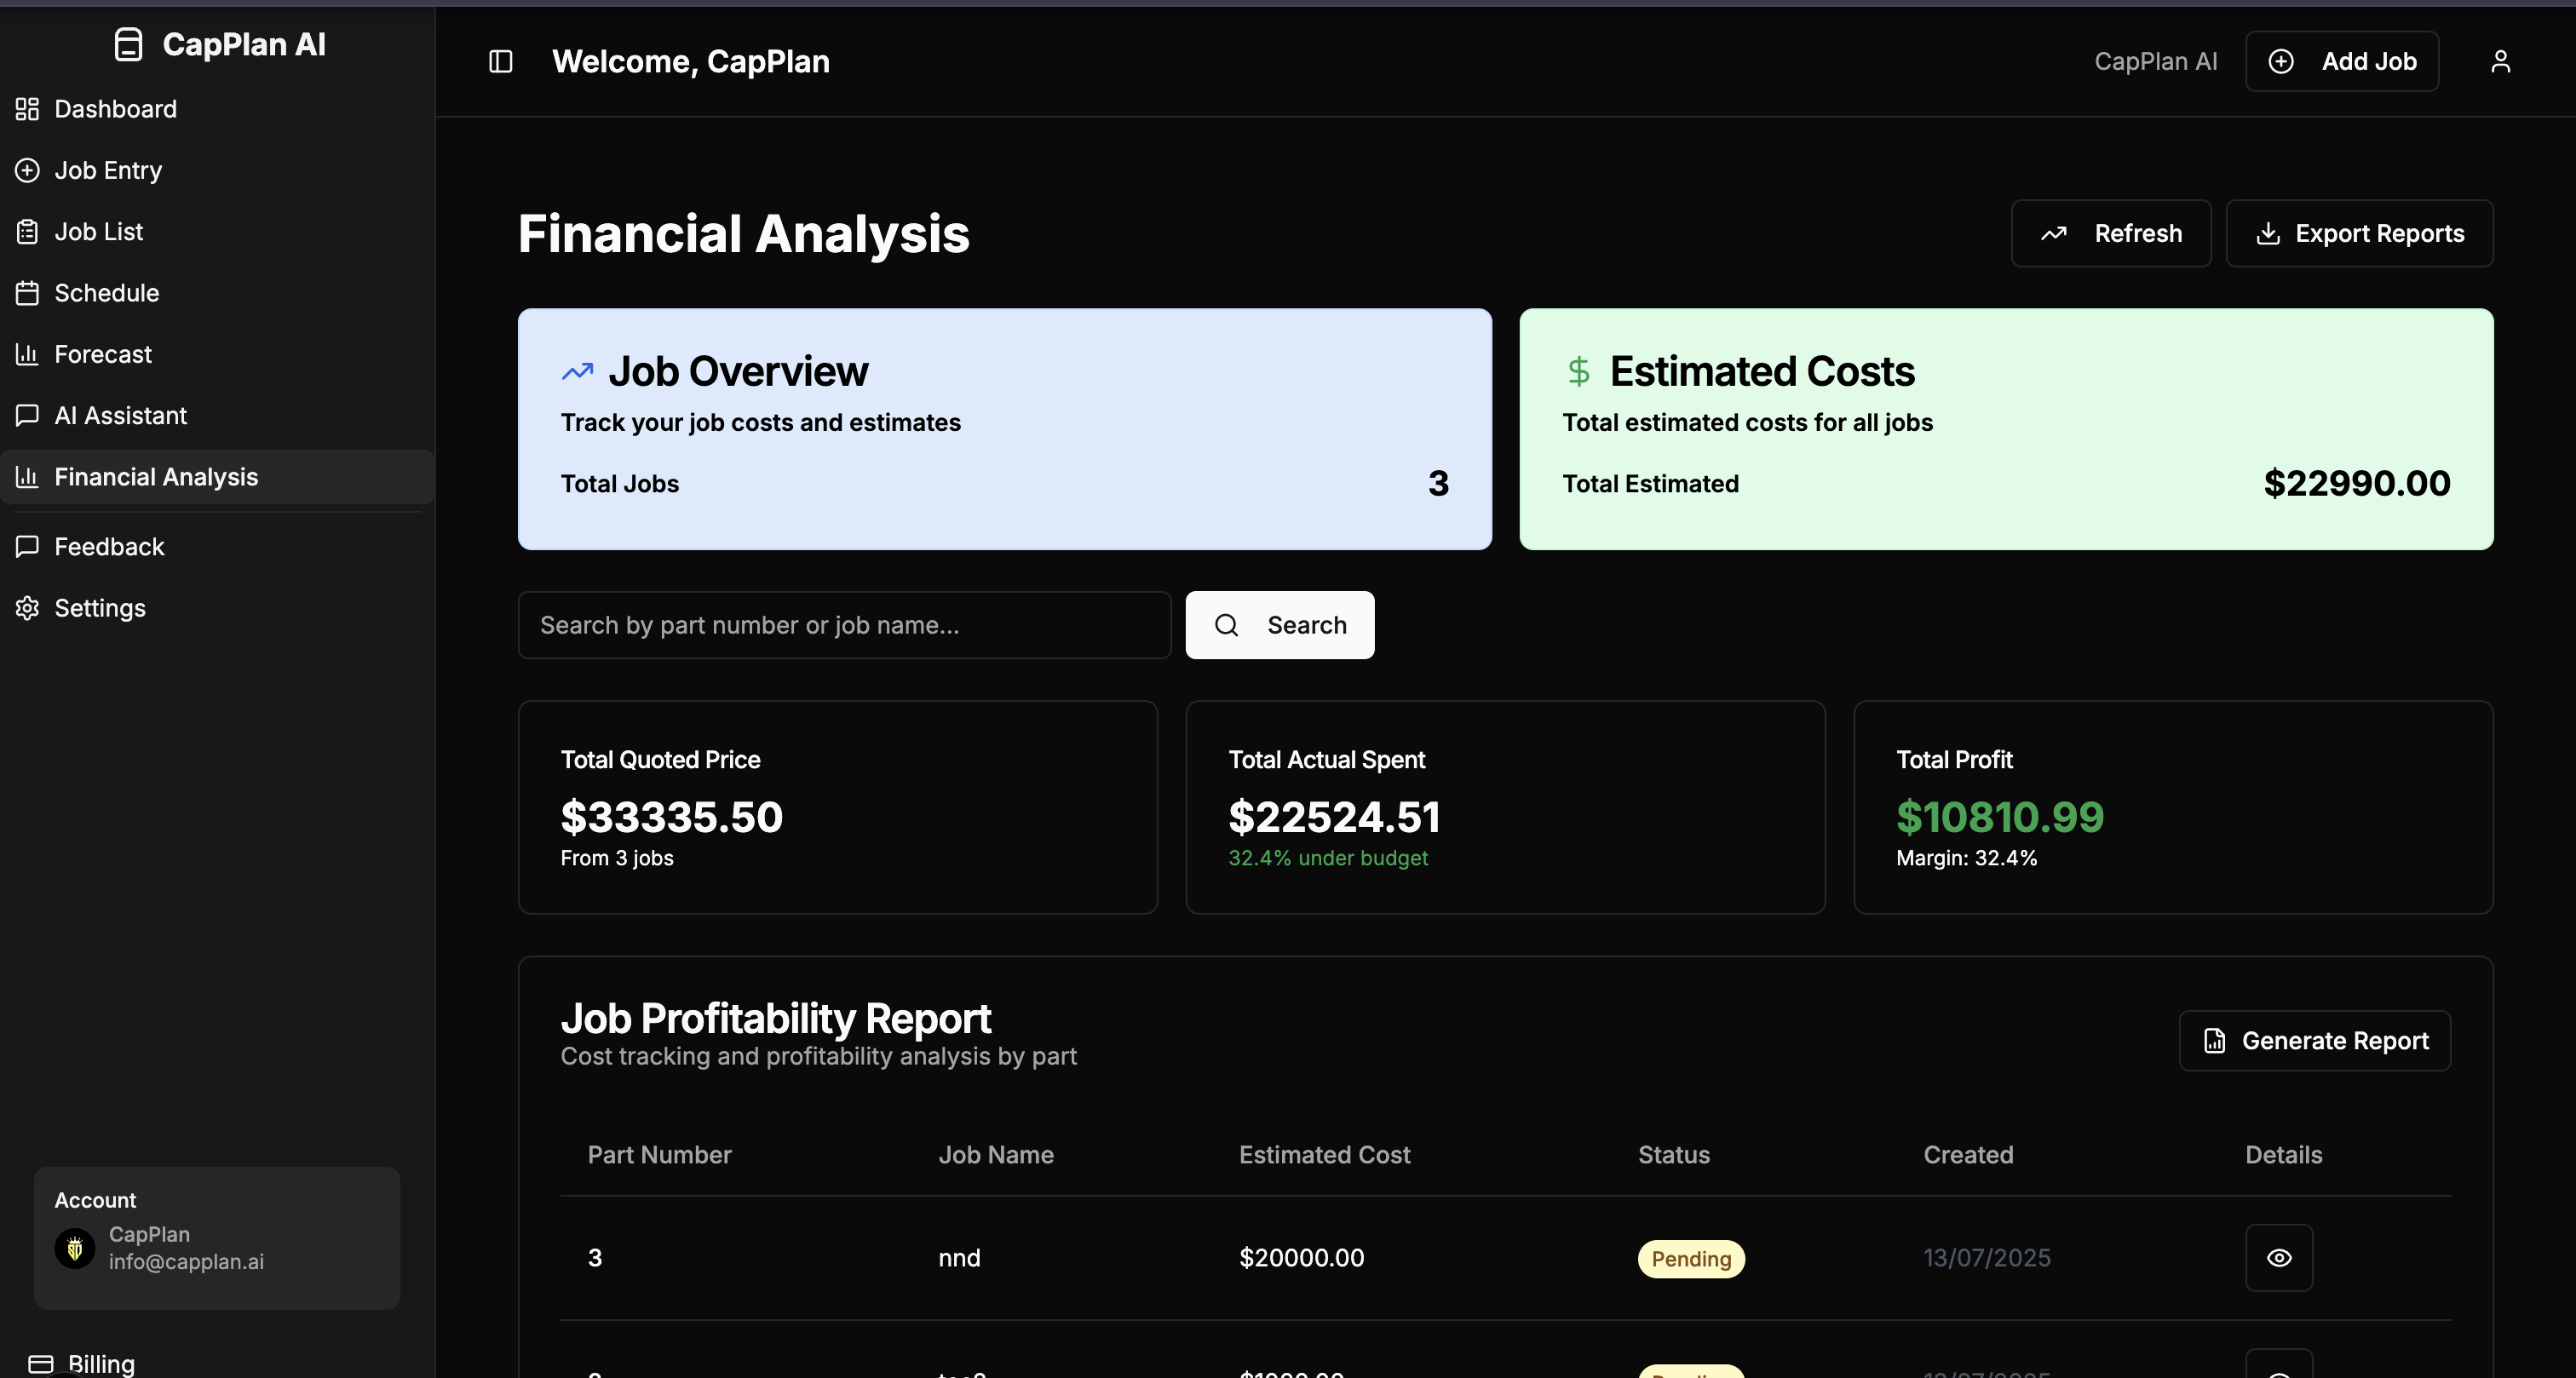The height and width of the screenshot is (1378, 2576).
Task: Open the AI Assistant chat icon
Action: coord(27,415)
